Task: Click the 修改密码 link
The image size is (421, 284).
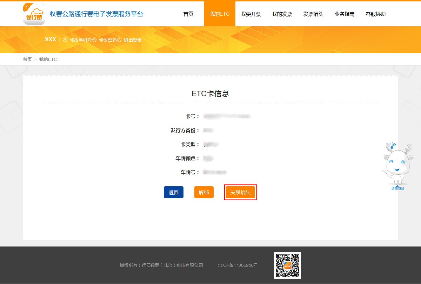Action: [x=107, y=40]
